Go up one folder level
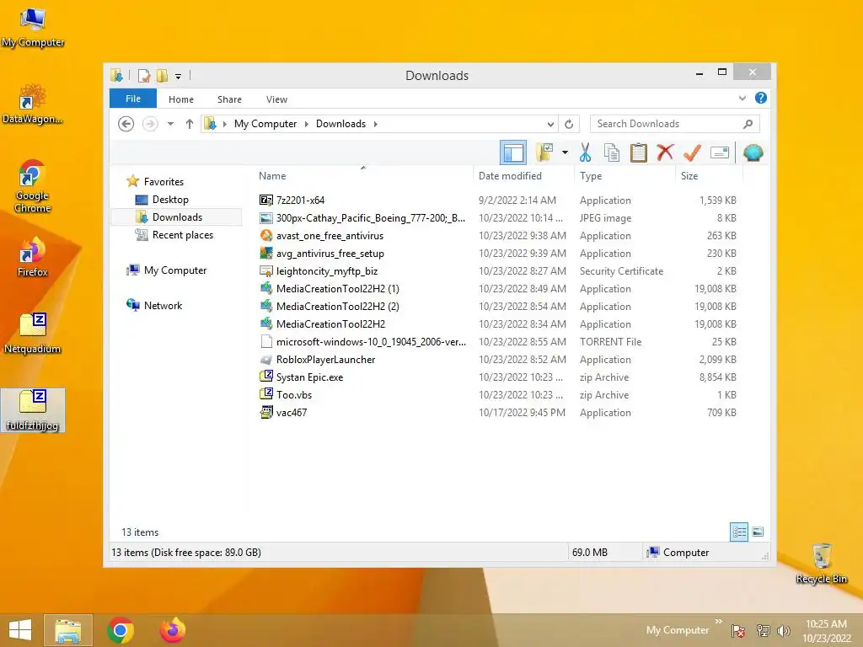This screenshot has width=863, height=647. point(190,124)
